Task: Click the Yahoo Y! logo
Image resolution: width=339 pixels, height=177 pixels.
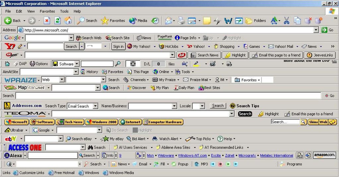Action: (x=10, y=46)
